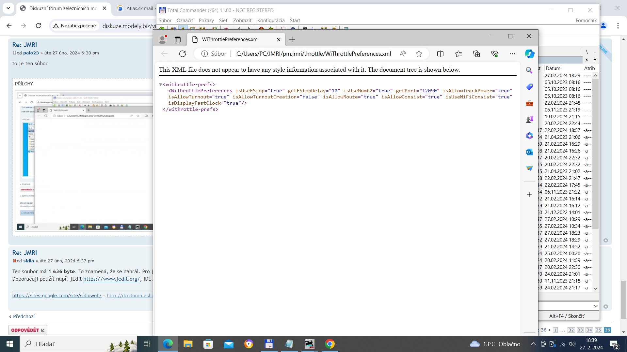Collapse the withrottle-prefs XML node
The image size is (627, 352).
161,85
